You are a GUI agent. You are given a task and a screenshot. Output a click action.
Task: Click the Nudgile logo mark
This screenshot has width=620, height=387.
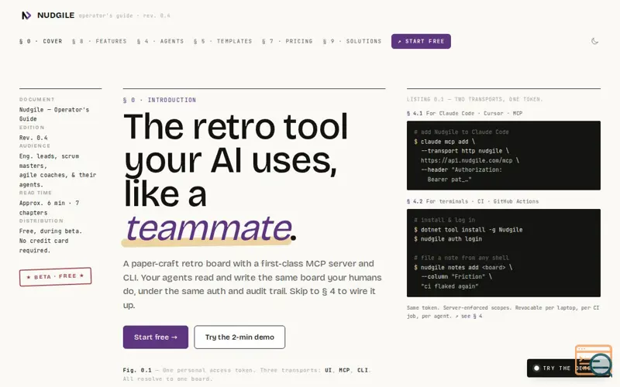click(x=26, y=15)
